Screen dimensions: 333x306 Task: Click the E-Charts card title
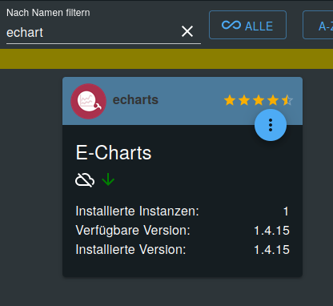pyautogui.click(x=114, y=153)
